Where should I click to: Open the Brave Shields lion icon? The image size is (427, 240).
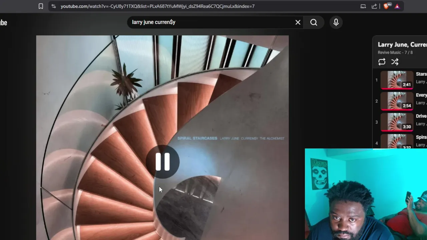point(387,6)
